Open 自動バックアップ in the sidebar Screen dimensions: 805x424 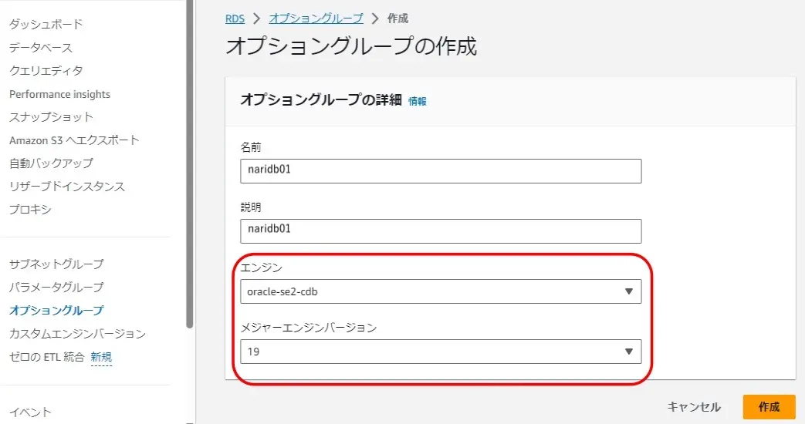point(51,163)
